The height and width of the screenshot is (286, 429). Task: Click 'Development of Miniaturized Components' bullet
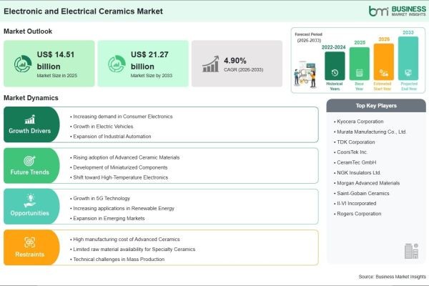119,167
